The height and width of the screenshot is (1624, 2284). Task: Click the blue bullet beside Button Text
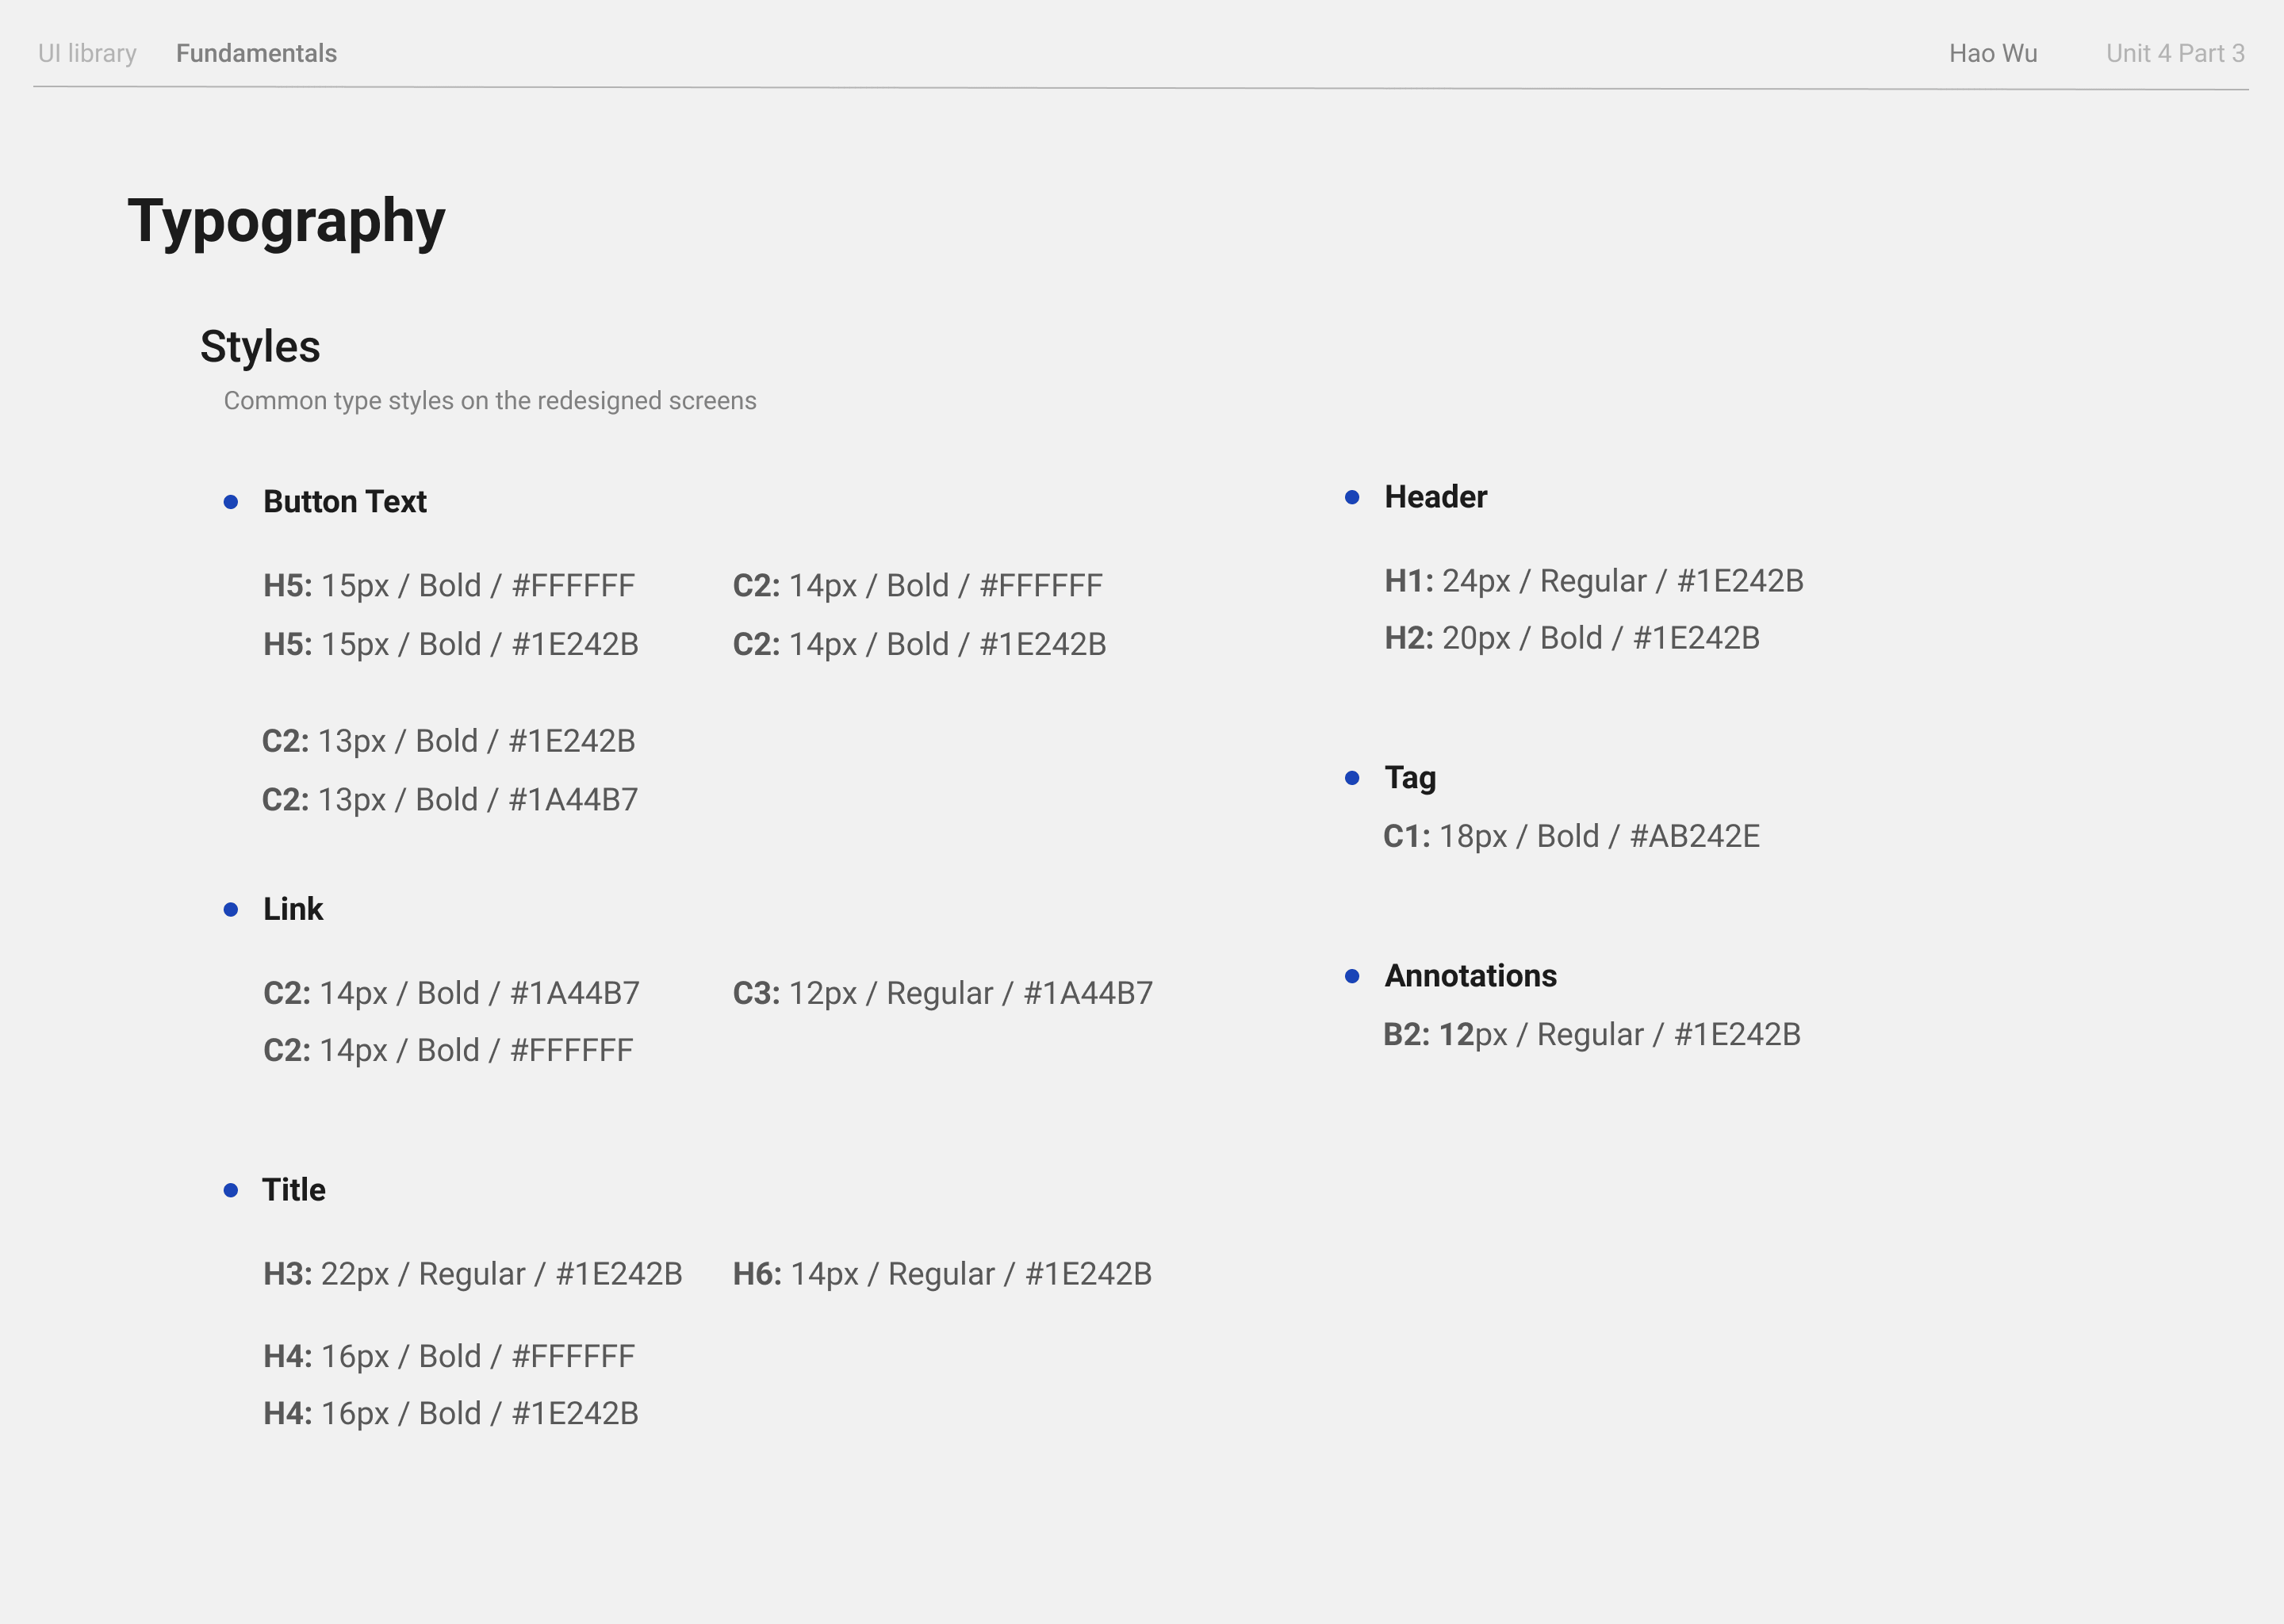pos(231,502)
